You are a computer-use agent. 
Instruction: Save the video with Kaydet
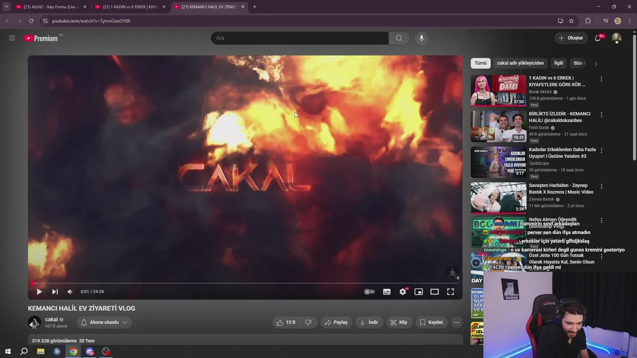[x=431, y=322]
